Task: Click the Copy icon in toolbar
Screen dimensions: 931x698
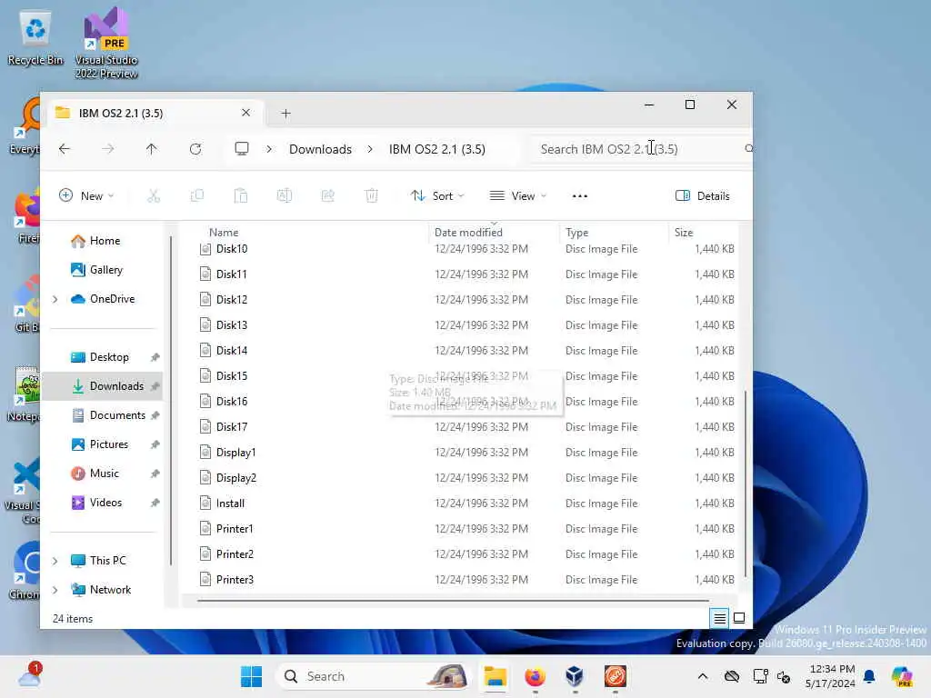Action: tap(197, 196)
